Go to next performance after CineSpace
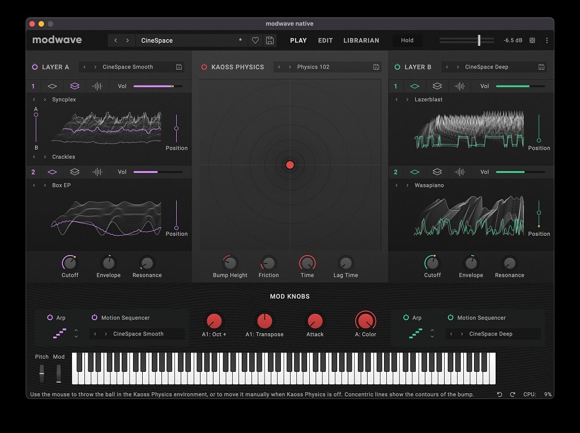 point(127,40)
